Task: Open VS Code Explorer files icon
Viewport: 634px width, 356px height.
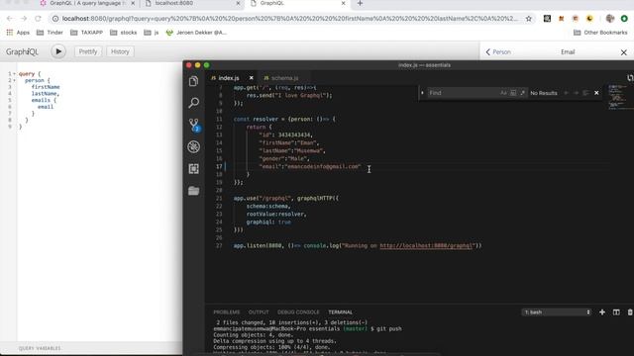Action: 194,81
